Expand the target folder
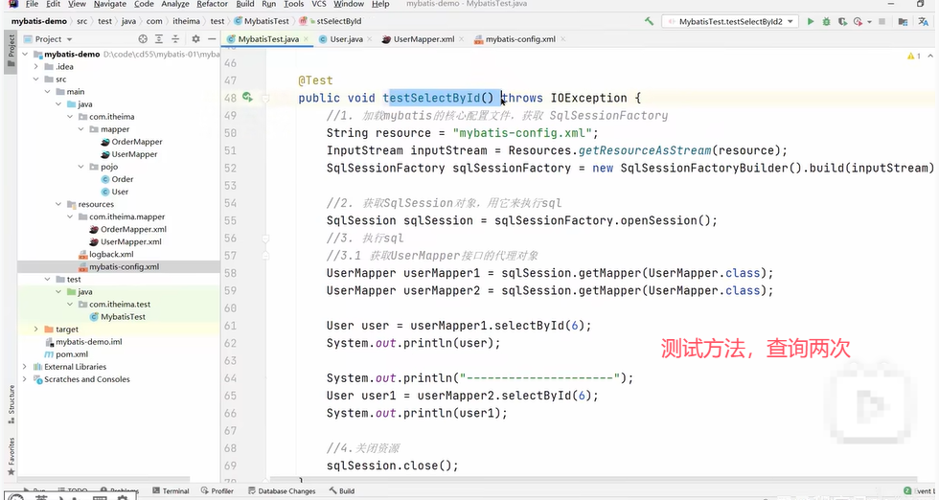Image resolution: width=939 pixels, height=500 pixels. (36, 330)
